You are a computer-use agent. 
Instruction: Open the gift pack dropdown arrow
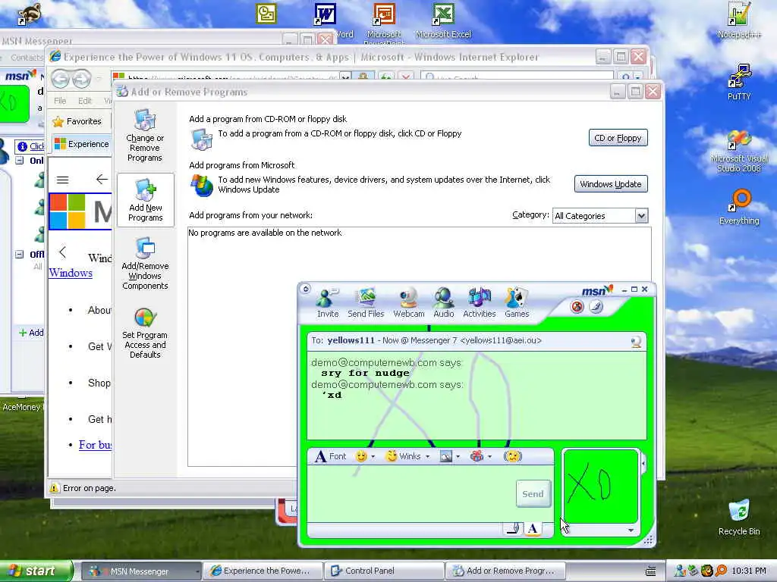(489, 457)
